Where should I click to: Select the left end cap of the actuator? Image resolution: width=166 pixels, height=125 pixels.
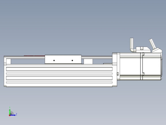5,71
